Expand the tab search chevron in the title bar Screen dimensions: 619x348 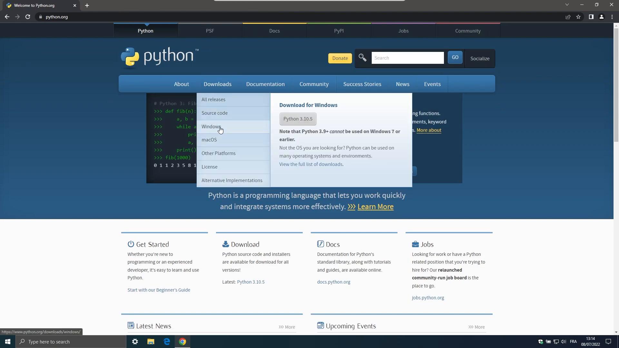tap(567, 5)
